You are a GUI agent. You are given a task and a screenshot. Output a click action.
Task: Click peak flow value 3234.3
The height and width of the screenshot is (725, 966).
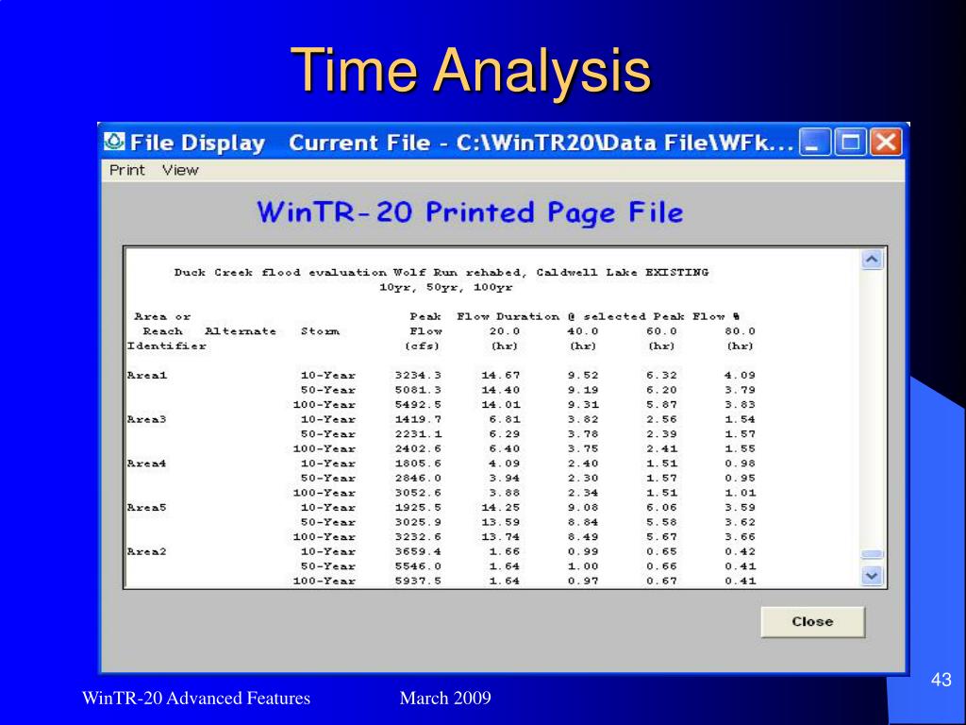pyautogui.click(x=418, y=375)
